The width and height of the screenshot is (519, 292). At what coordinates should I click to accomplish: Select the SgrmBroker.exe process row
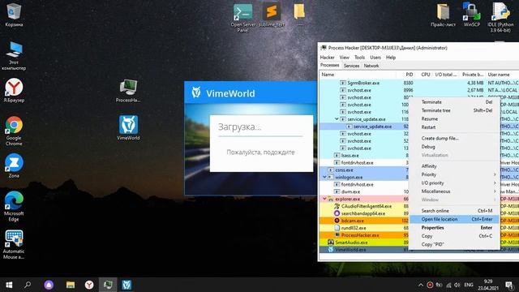(419, 83)
